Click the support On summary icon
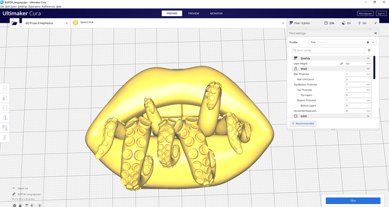The width and height of the screenshot is (389, 207). point(344,23)
